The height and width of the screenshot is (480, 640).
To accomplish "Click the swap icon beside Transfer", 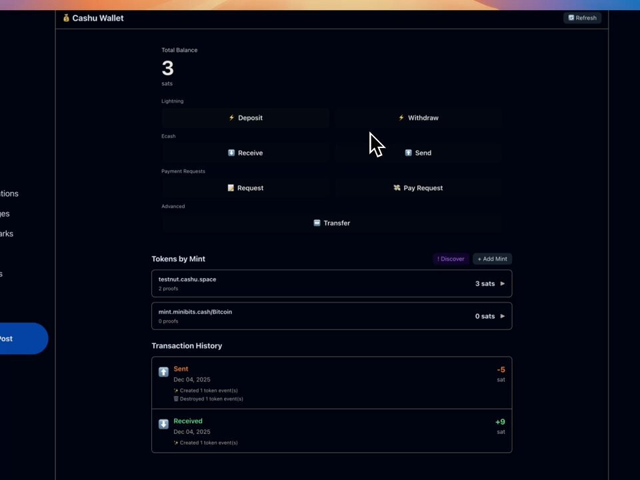I will [317, 223].
